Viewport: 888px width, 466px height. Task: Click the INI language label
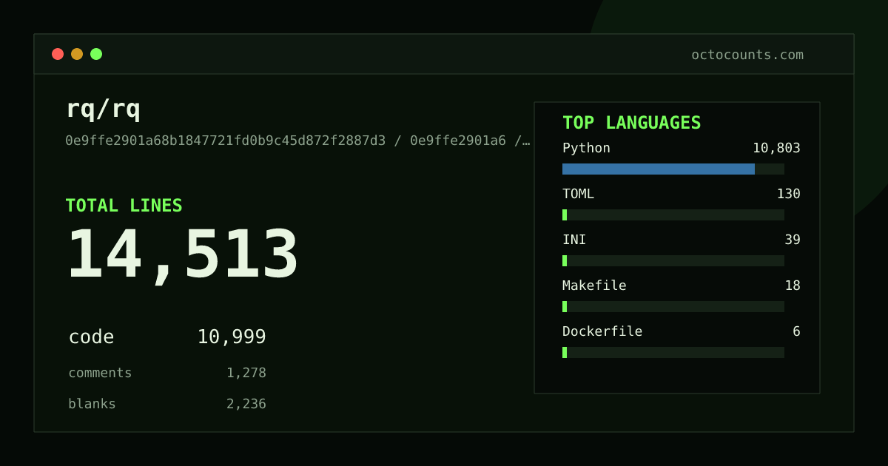tap(574, 240)
